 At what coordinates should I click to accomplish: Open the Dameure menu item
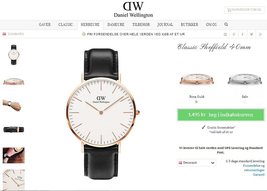(116, 25)
